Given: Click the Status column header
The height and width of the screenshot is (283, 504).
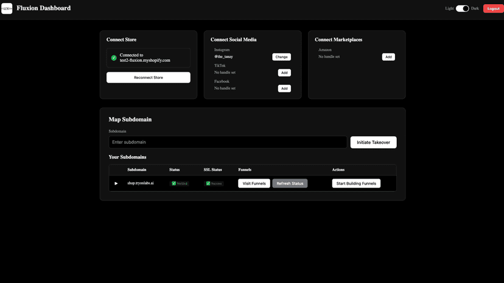Looking at the screenshot, I should coord(174,169).
